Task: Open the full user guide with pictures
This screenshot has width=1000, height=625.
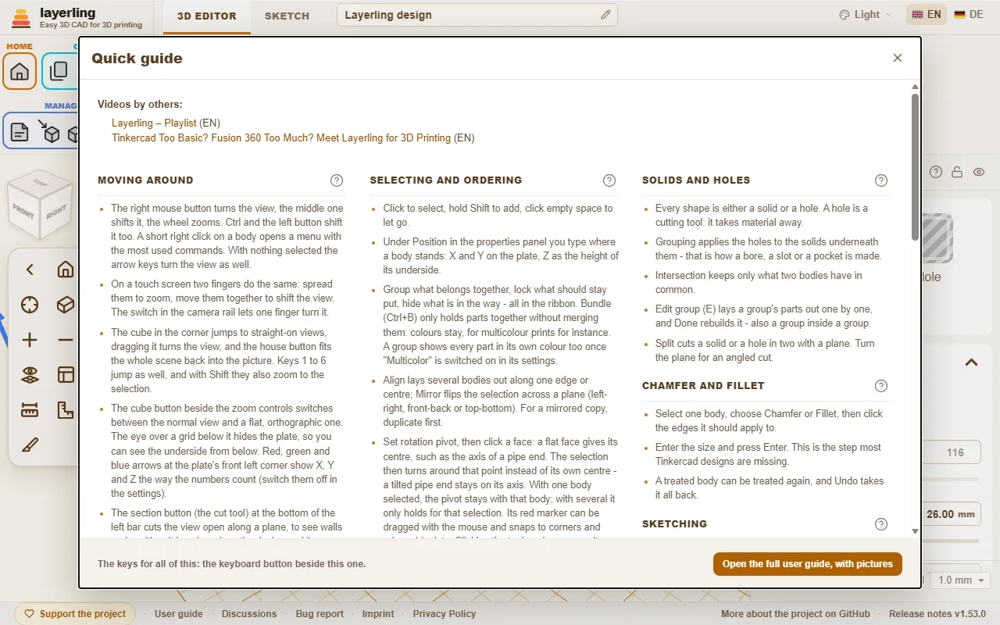Action: pos(808,564)
